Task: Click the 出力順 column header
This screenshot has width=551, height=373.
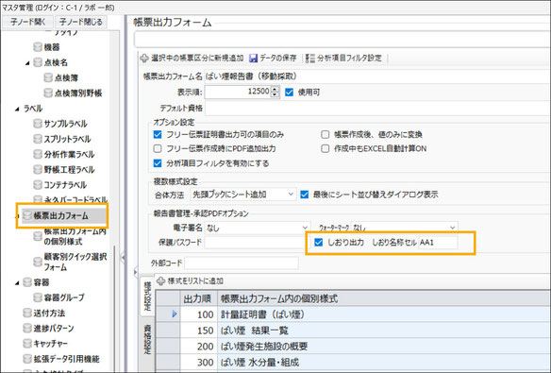Action: pos(197,298)
